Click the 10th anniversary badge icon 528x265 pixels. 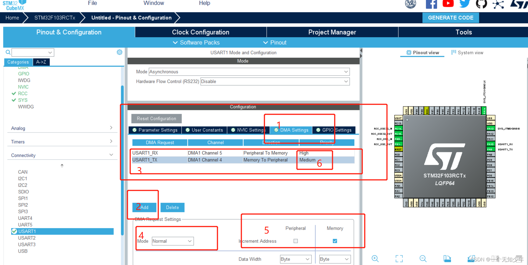(x=410, y=4)
